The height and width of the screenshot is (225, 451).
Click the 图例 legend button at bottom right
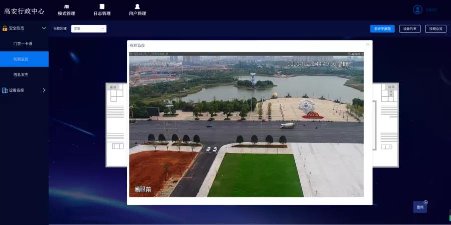(x=420, y=207)
